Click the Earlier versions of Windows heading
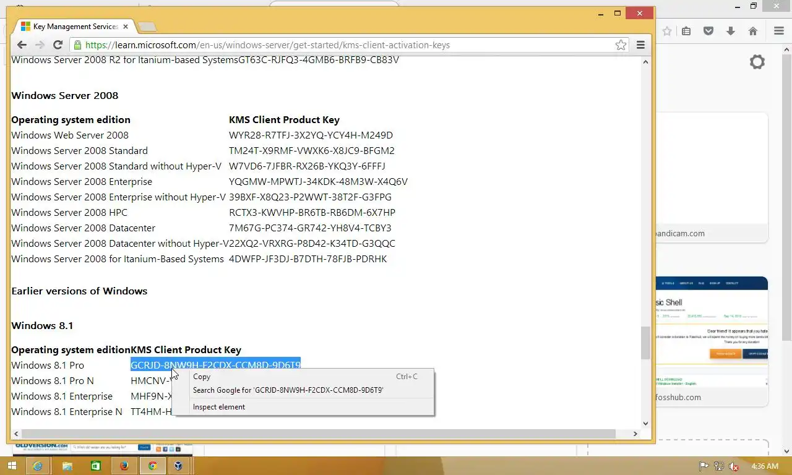This screenshot has height=475, width=792. (79, 291)
